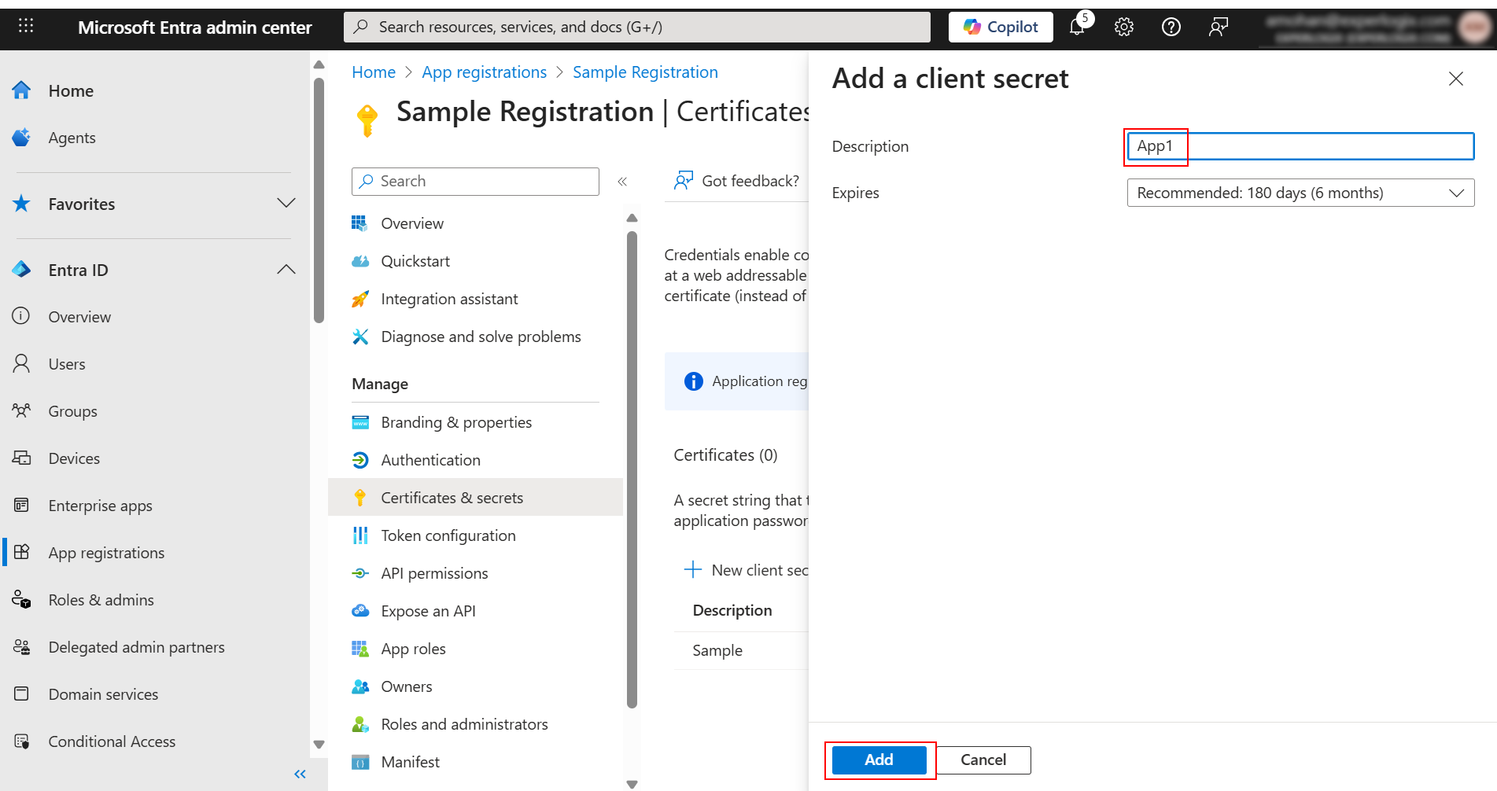Open portal settings gear
This screenshot has height=791, width=1497.
click(x=1124, y=27)
